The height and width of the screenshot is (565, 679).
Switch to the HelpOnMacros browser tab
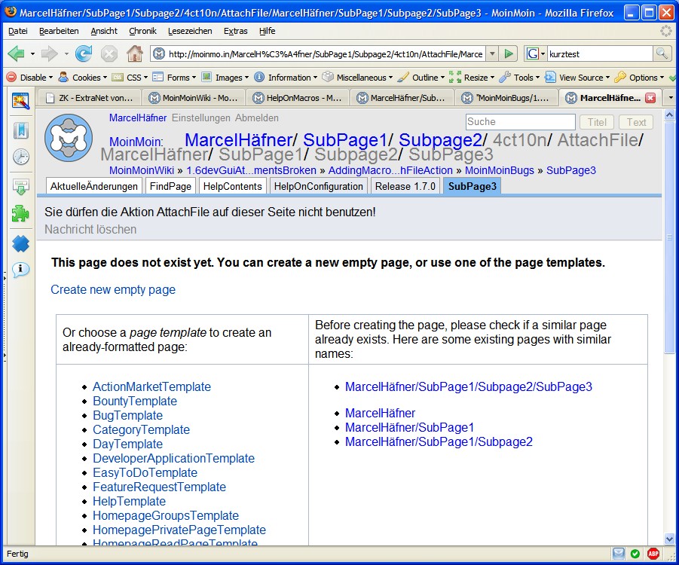pyautogui.click(x=298, y=98)
